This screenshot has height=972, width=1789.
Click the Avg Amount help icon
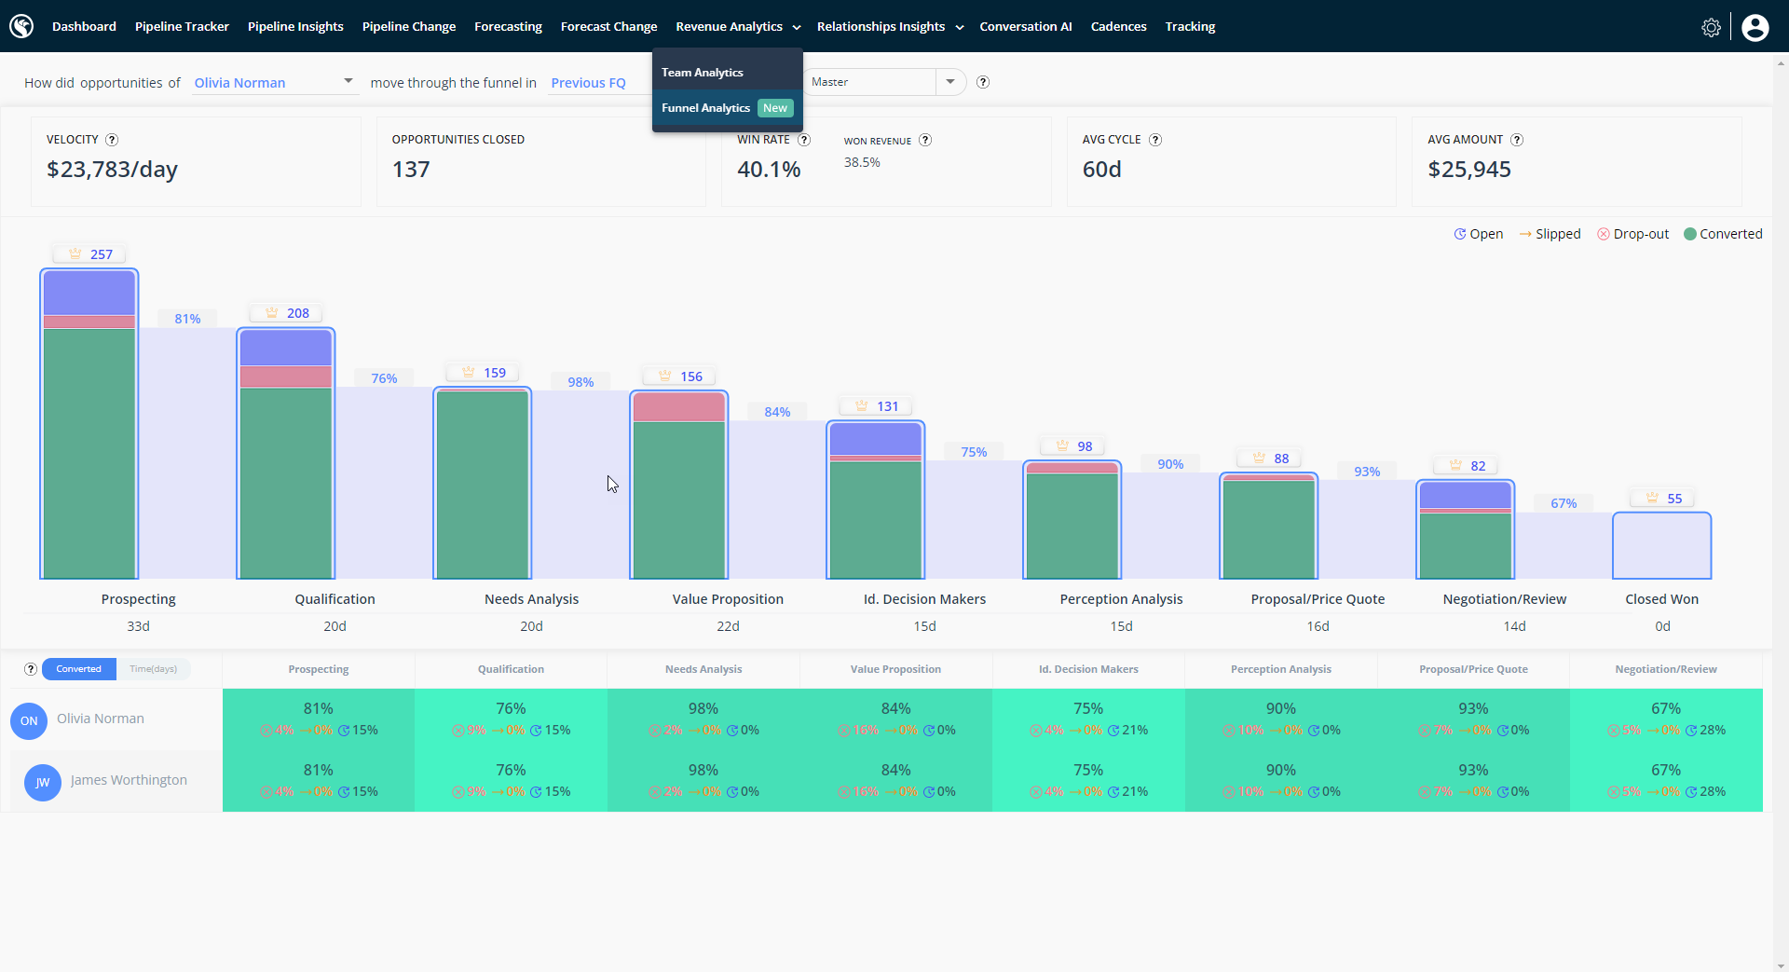(x=1517, y=140)
